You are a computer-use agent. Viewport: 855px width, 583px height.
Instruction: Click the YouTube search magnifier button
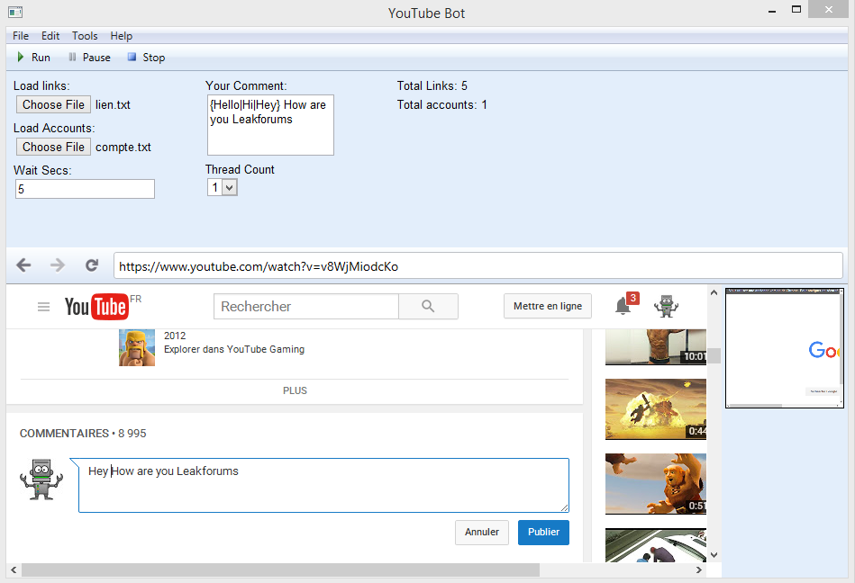tap(428, 307)
